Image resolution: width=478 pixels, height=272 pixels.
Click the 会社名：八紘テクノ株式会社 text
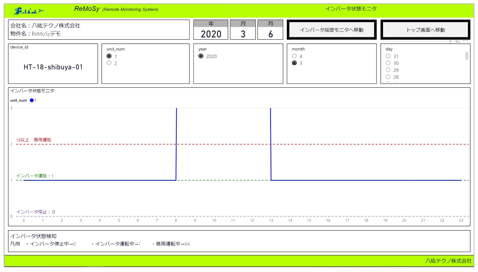coord(46,26)
